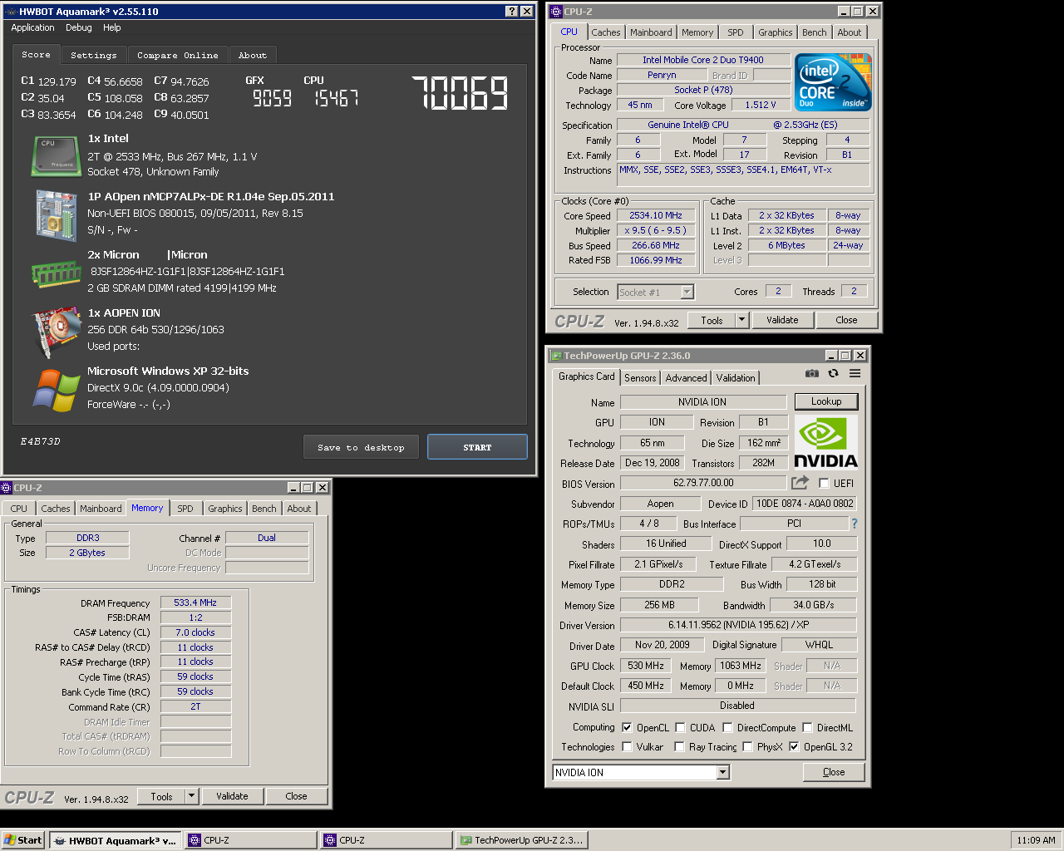
Task: Click the START benchmark button
Action: (x=477, y=447)
